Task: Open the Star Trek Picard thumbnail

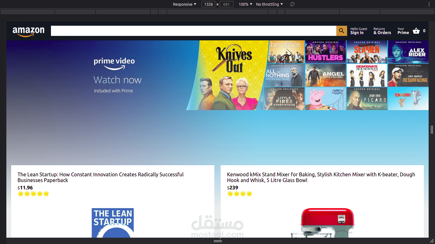Action: click(367, 99)
